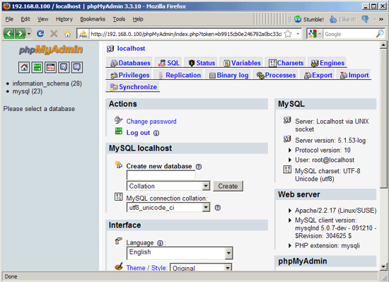389x282 pixels.
Task: Open the Theme / Style dropdown
Action: pos(201,268)
